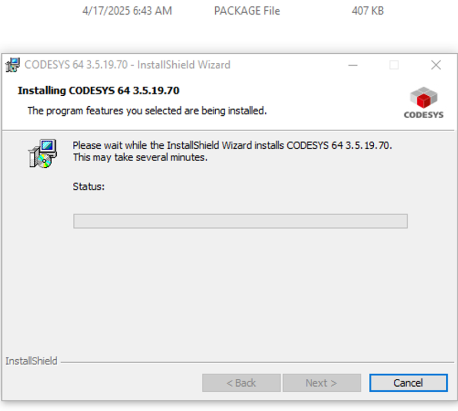Click the 407 KB file size
This screenshot has height=411, width=458.
click(367, 11)
